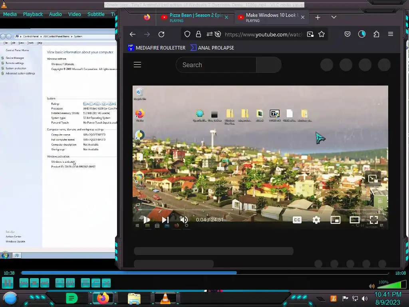
Task: Play the YouTube video
Action: 147,220
